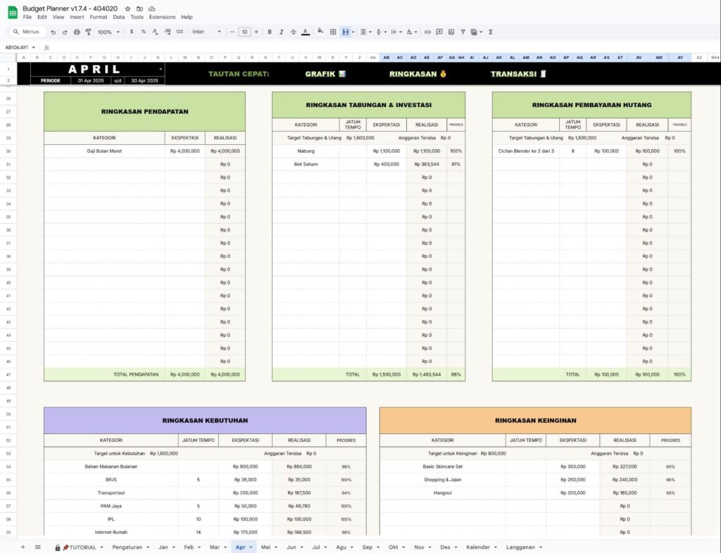Star the Budget Planner document

tap(127, 8)
